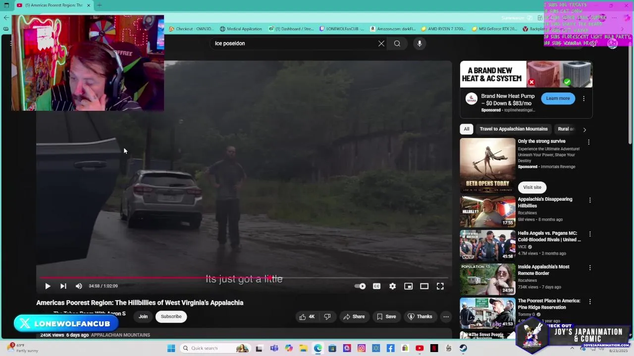The width and height of the screenshot is (634, 356).
Task: Go back with browser back arrow
Action: (x=6, y=17)
